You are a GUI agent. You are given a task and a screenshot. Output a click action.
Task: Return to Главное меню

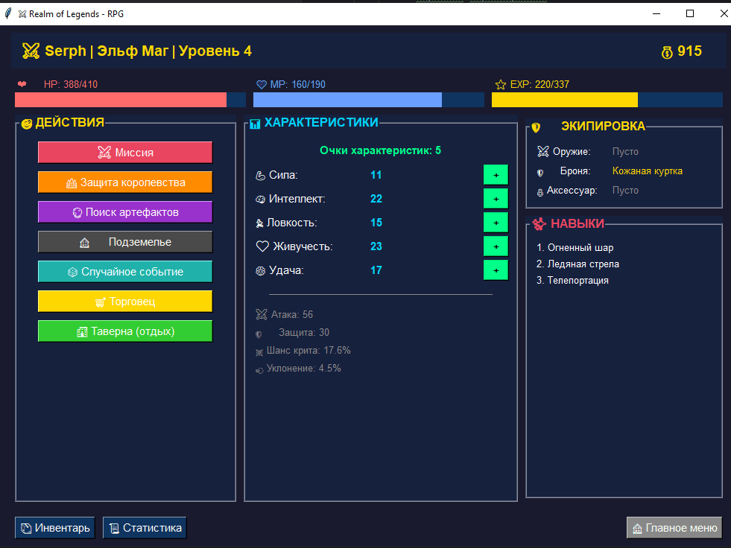(674, 528)
